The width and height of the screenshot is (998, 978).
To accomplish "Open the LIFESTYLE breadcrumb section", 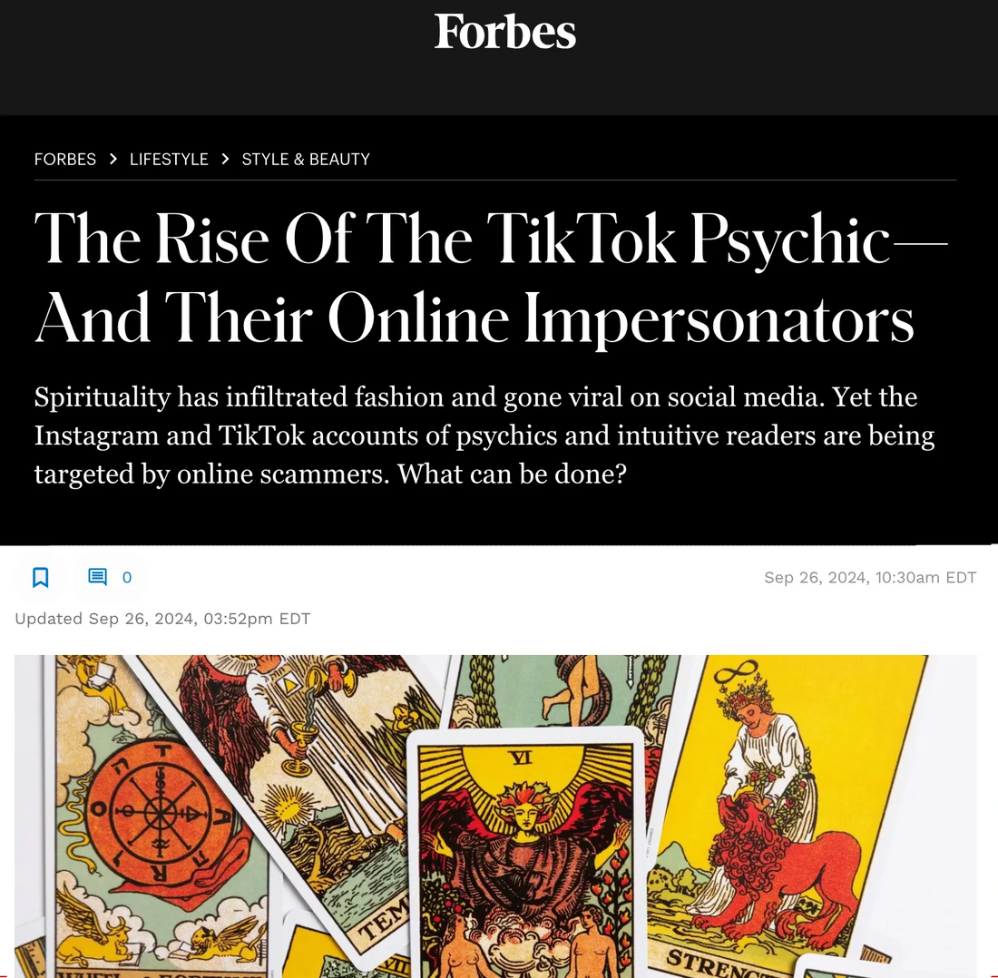I will (169, 159).
